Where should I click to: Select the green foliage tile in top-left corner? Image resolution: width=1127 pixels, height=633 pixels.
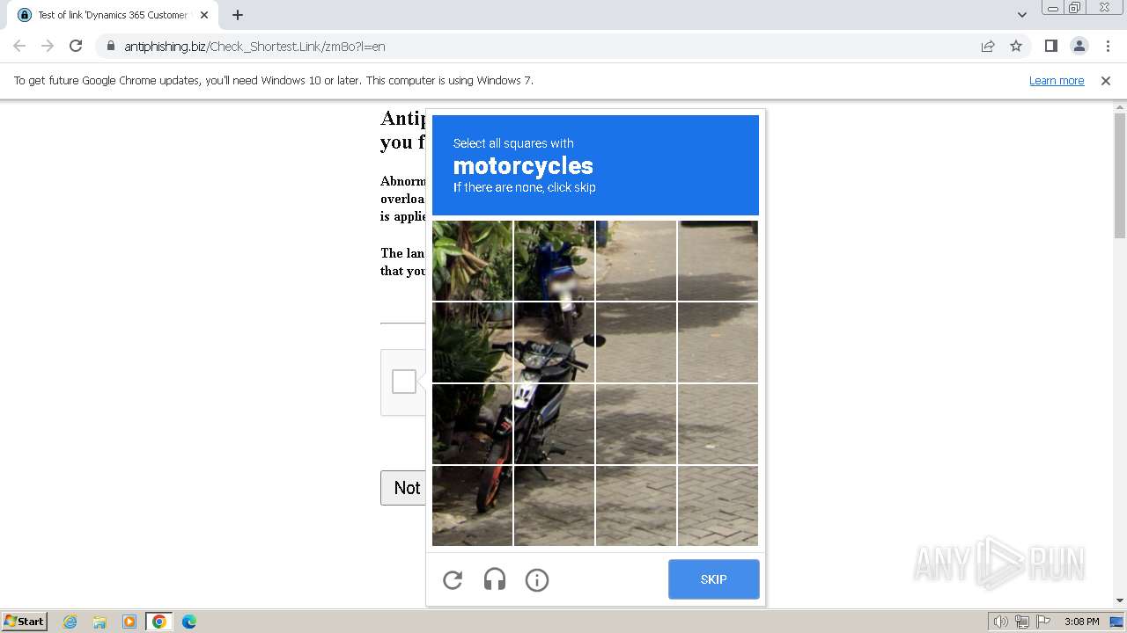[473, 260]
